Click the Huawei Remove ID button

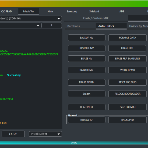87,120
